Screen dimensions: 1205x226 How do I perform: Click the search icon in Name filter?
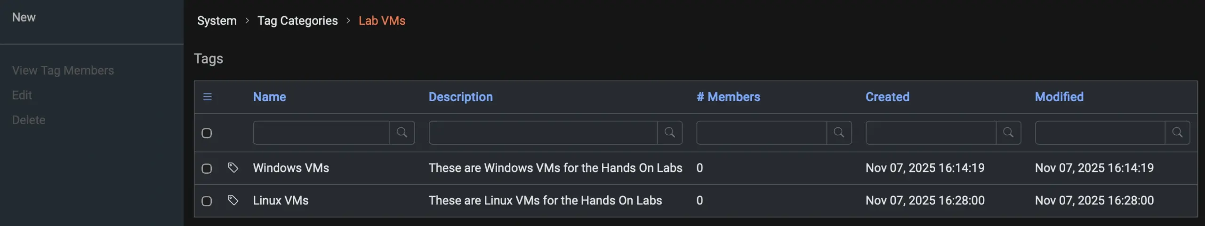click(402, 132)
